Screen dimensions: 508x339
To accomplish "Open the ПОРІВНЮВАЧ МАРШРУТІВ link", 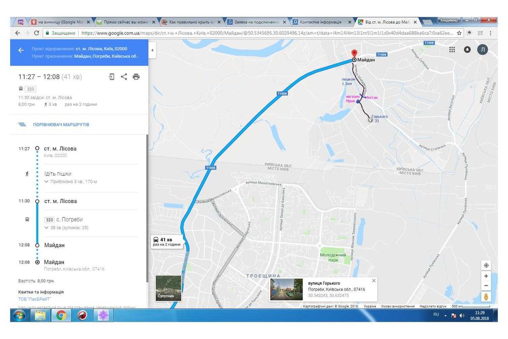I will coord(61,125).
